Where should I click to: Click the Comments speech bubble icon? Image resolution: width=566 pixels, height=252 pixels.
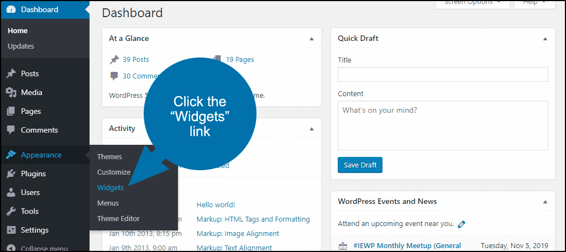click(11, 130)
